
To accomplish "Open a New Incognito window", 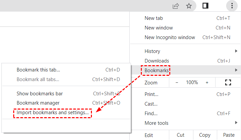I will [x=185, y=37].
